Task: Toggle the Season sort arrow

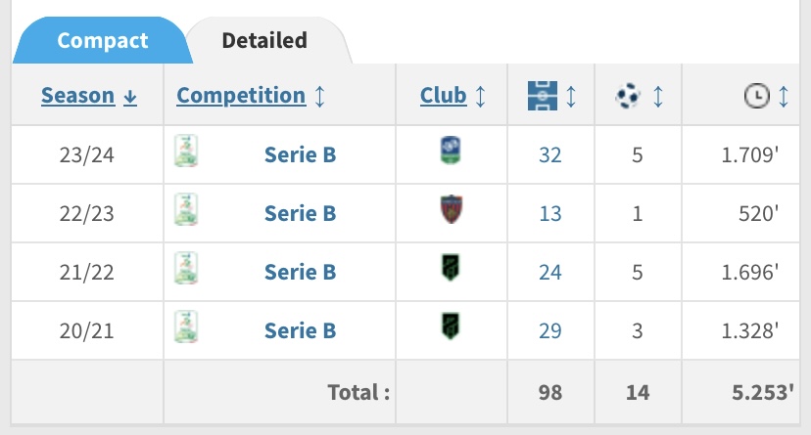Action: [x=130, y=97]
